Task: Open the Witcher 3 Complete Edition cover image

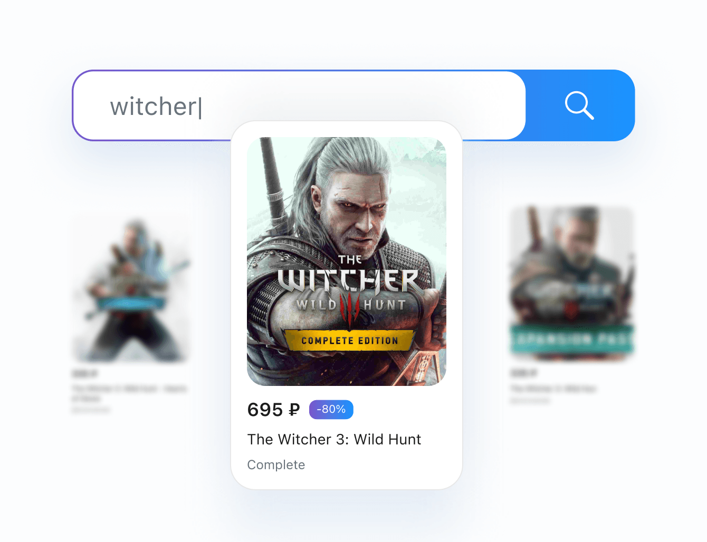Action: coord(347,262)
